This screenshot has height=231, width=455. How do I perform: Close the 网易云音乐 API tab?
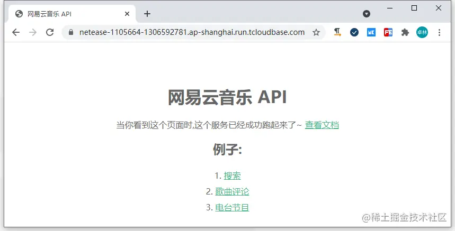click(127, 14)
